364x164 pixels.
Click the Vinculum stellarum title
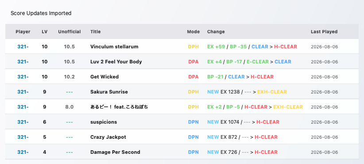click(x=114, y=47)
